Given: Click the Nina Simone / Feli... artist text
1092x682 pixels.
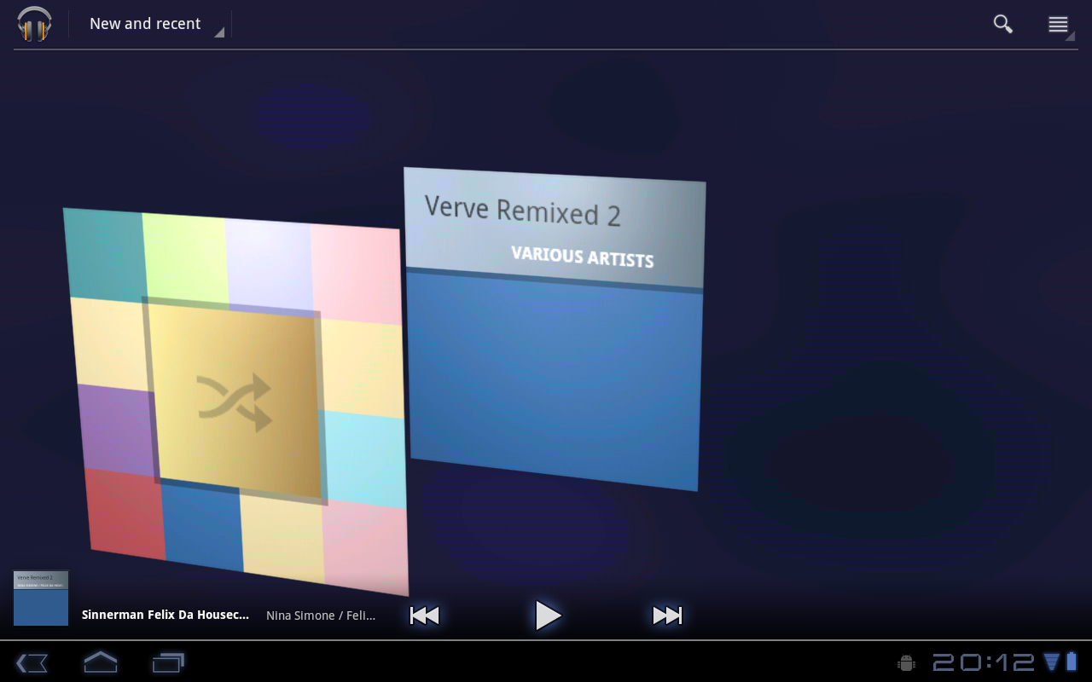Looking at the screenshot, I should pos(321,616).
